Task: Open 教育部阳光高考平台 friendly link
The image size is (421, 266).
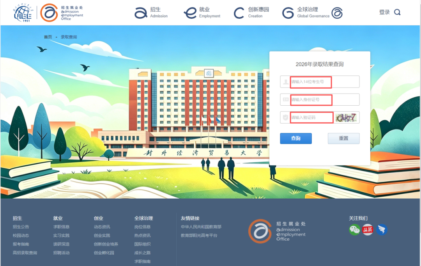Action: tap(199, 235)
